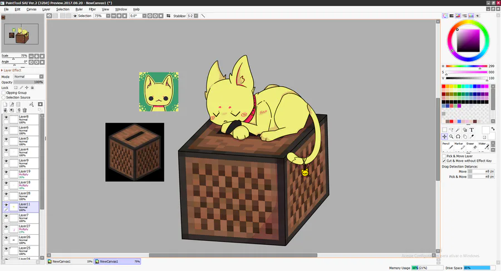
Task: Flip the view horizontally from the toolbar
Action: [168, 16]
